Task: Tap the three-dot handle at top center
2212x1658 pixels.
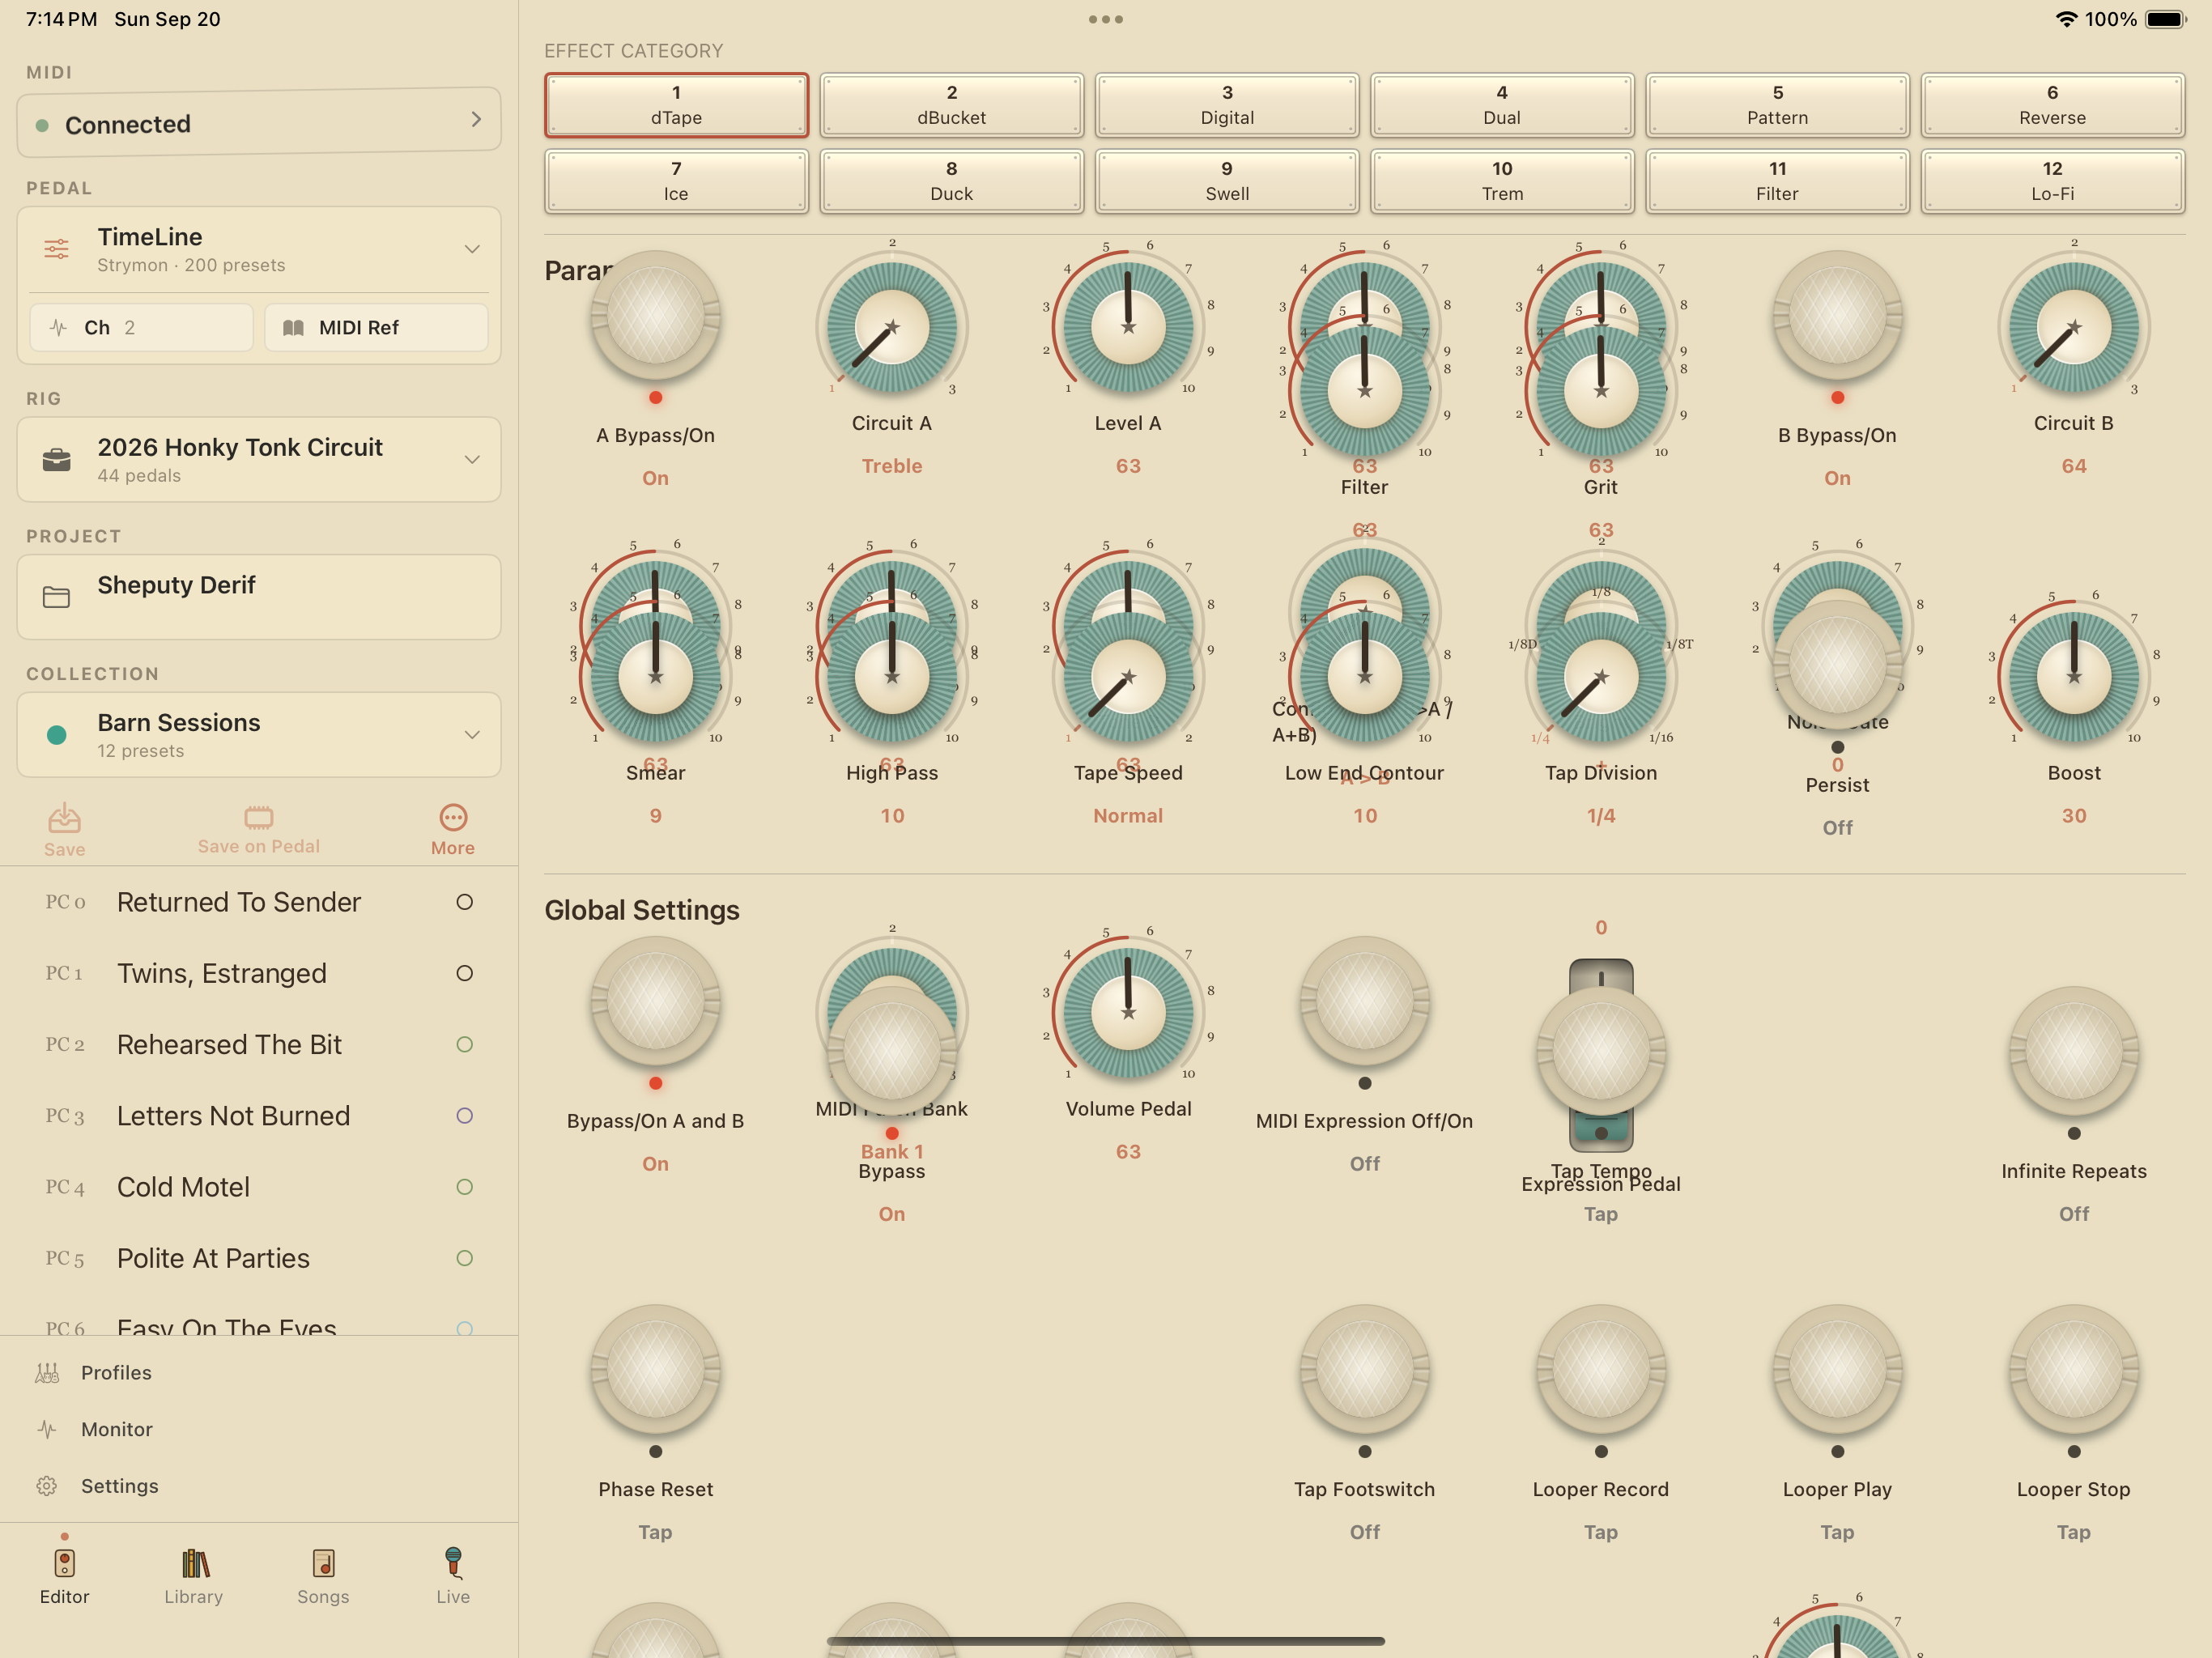Action: pyautogui.click(x=1106, y=19)
